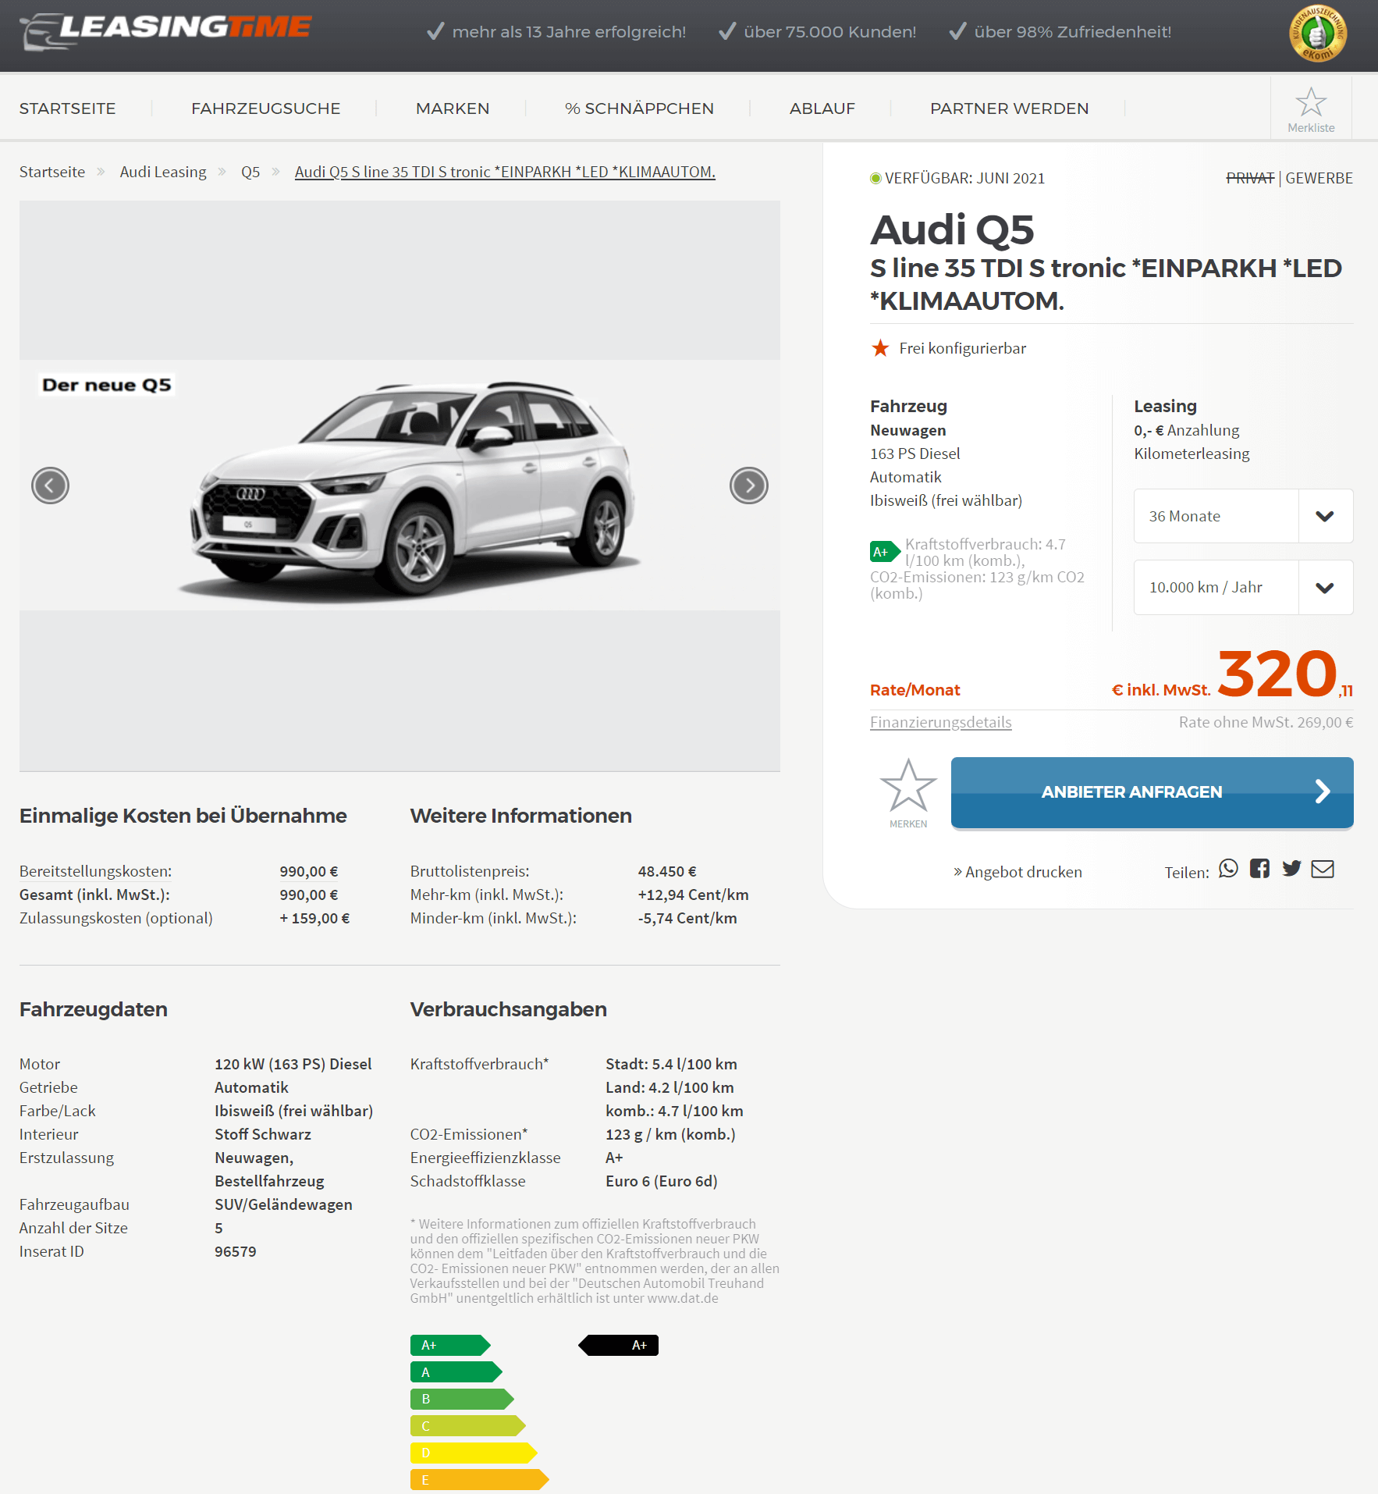
Task: Share offer by email
Action: pyautogui.click(x=1323, y=869)
